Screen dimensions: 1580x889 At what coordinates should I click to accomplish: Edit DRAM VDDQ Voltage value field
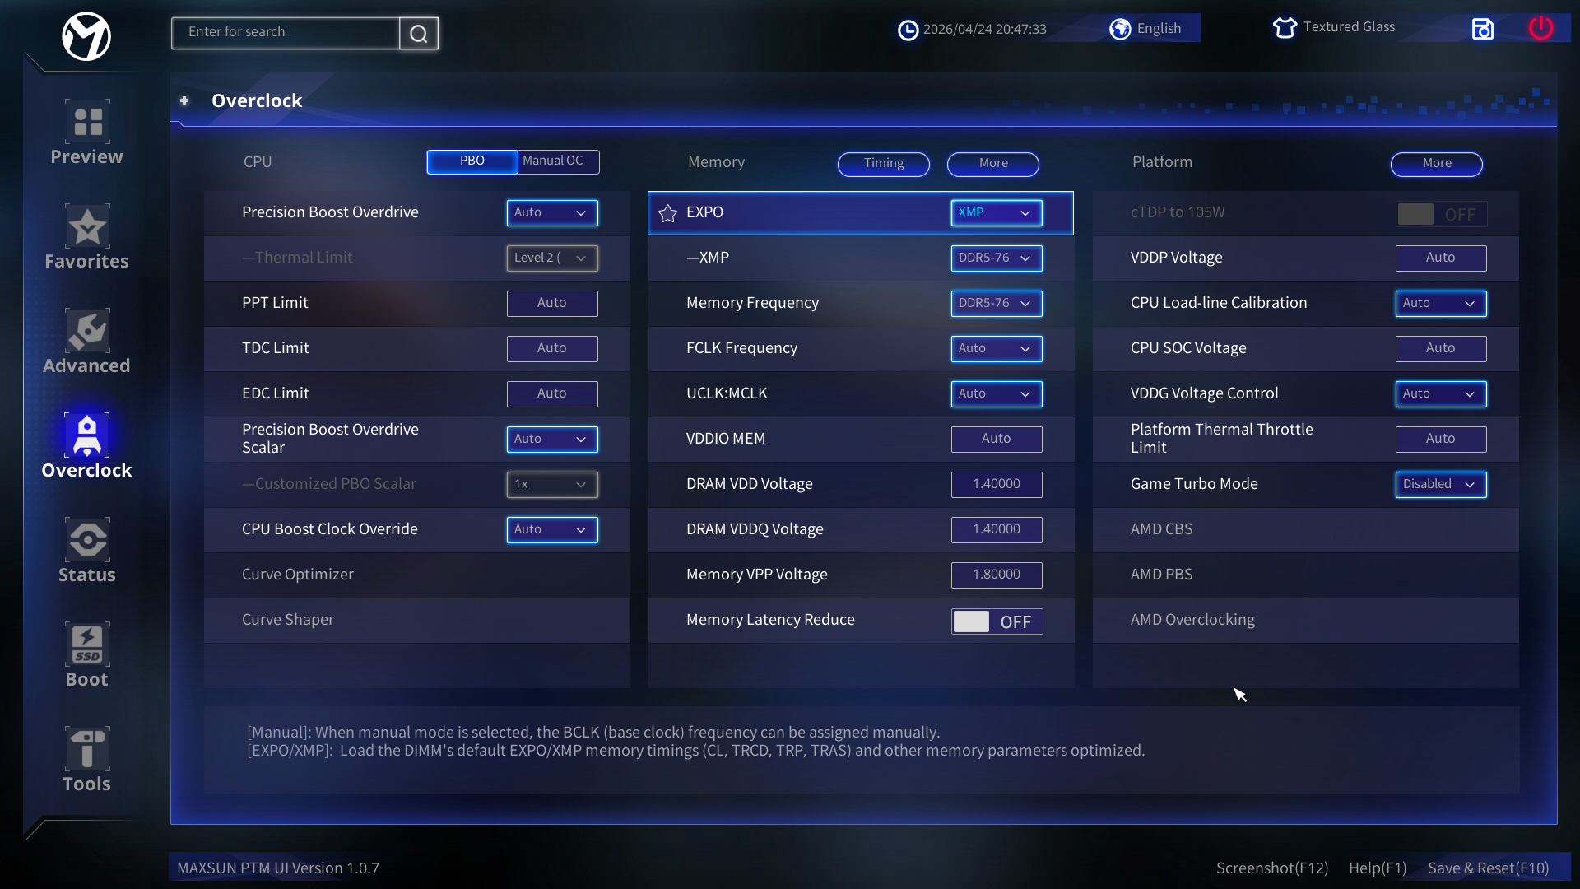(x=997, y=530)
